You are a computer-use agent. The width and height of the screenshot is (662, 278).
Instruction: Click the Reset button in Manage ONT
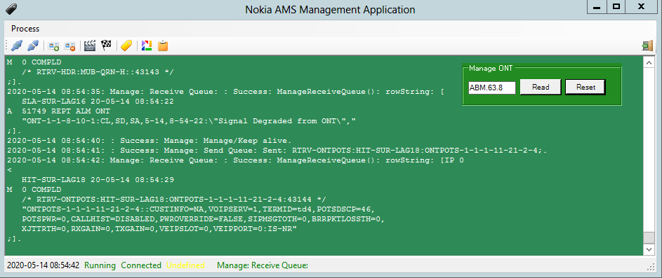[x=585, y=88]
